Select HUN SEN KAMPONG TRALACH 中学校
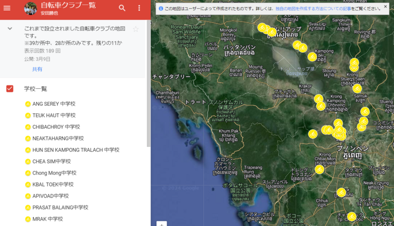 pyautogui.click(x=75, y=150)
